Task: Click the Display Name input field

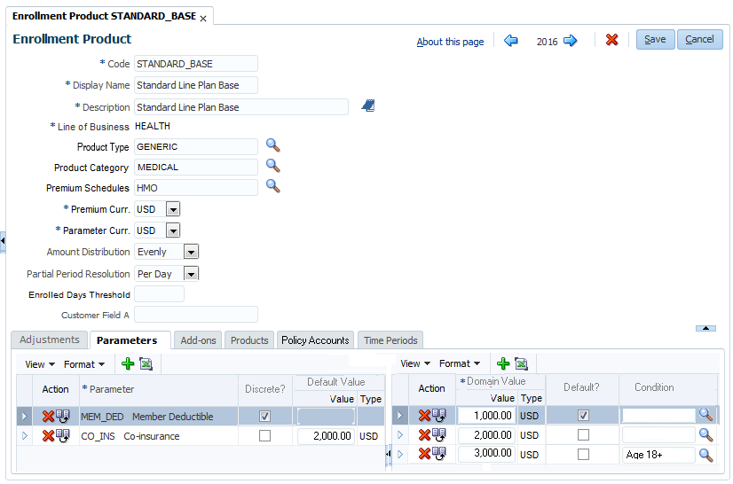Action: [x=196, y=85]
